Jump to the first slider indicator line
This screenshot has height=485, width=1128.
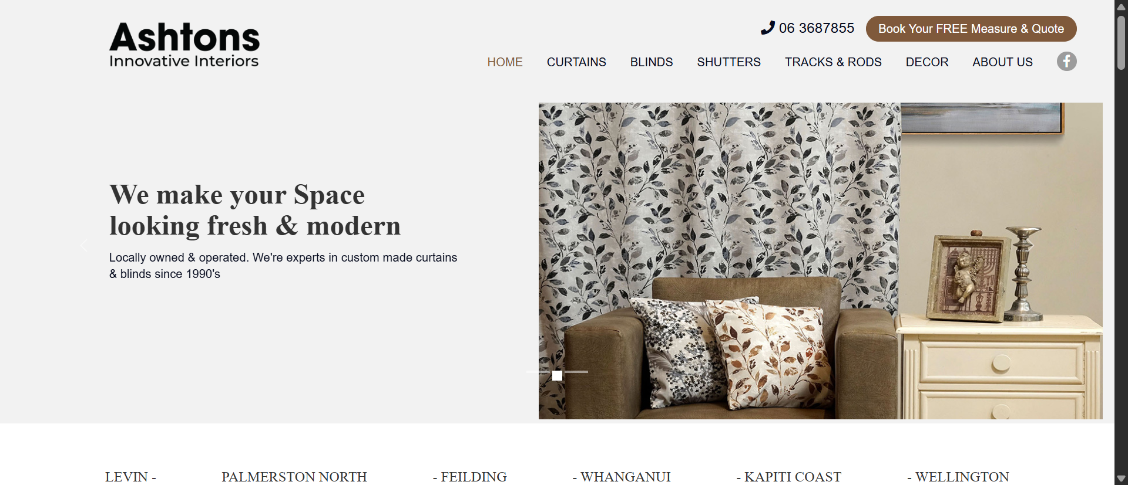tap(538, 372)
